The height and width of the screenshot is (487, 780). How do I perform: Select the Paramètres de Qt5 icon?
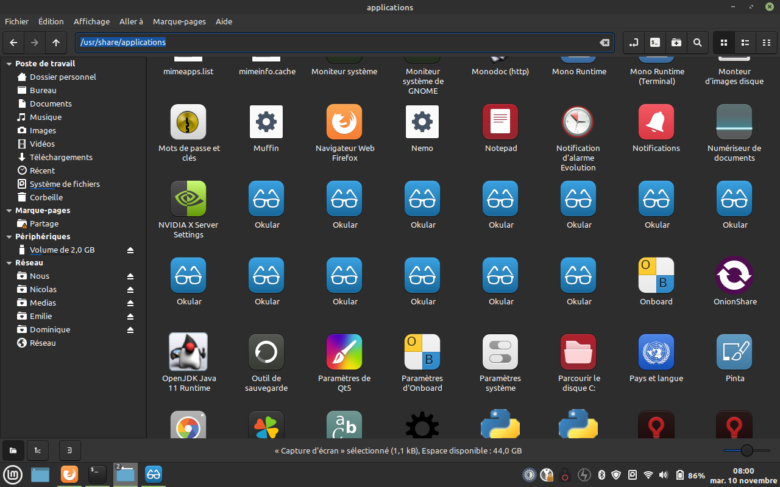click(x=344, y=352)
